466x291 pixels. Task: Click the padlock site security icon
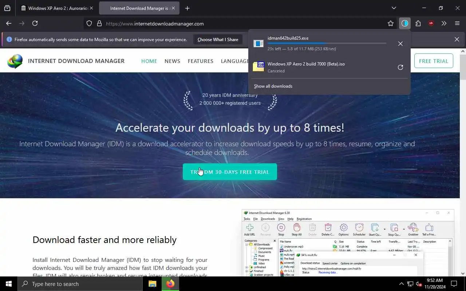(99, 24)
